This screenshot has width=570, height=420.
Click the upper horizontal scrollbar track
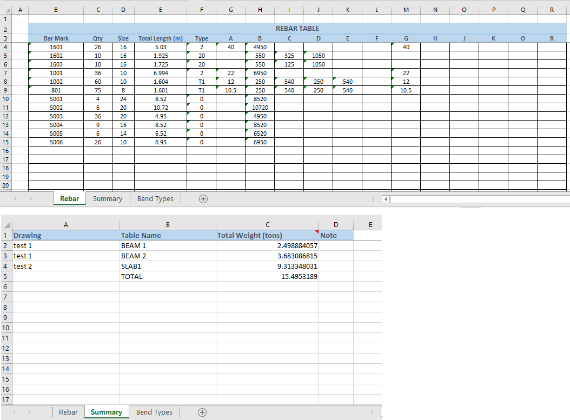(480, 199)
